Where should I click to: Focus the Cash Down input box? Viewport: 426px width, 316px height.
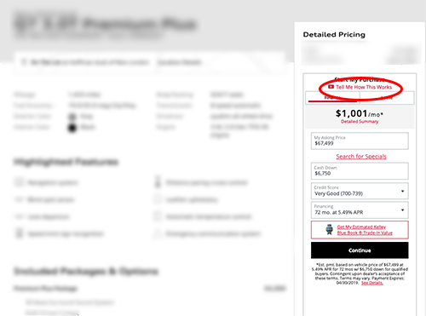coord(360,171)
